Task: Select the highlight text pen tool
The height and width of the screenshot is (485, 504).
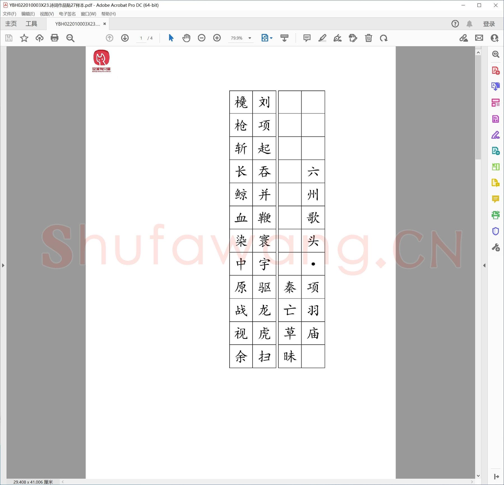Action: [322, 38]
